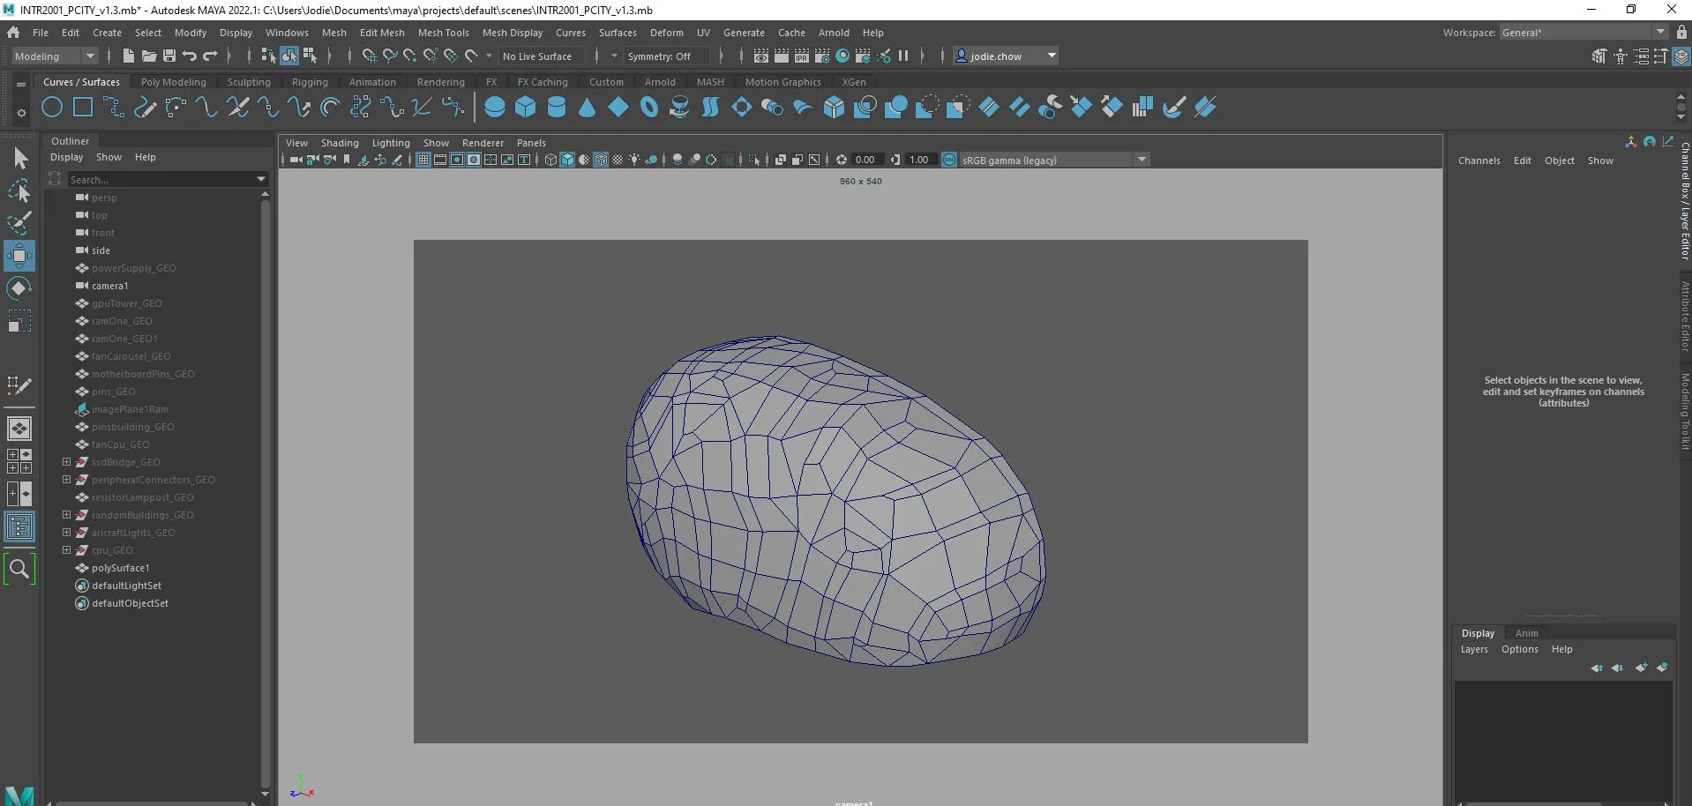The height and width of the screenshot is (806, 1692).
Task: Open the sRGB gamma (legacy) view transform dropdown
Action: pyautogui.click(x=1054, y=160)
